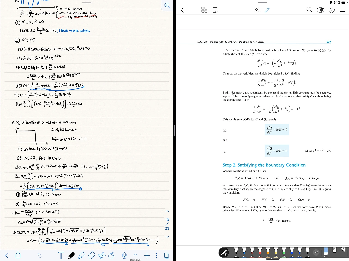Select the finger touch tool in the notes toolbar

111,255
